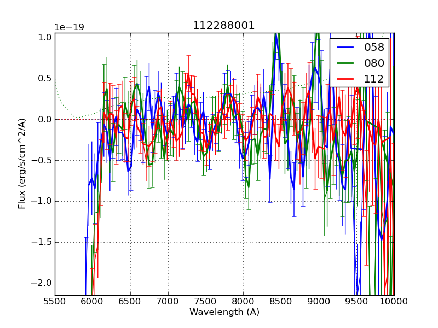Click the 7000 x-axis tick label
438x328 pixels.
click(168, 301)
